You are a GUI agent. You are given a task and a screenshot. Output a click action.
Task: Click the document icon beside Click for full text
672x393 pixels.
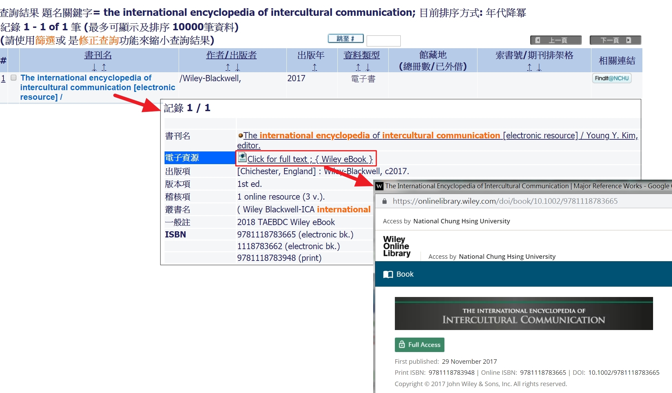tap(242, 157)
